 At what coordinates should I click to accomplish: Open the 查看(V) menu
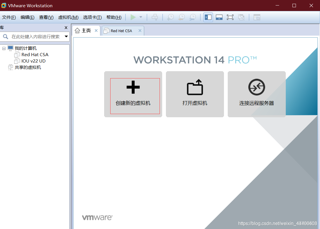coord(46,17)
